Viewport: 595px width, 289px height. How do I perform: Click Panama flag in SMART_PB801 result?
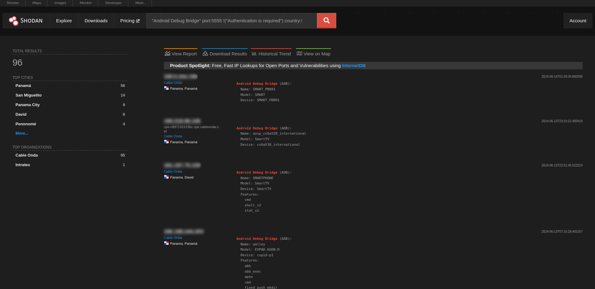[166, 88]
